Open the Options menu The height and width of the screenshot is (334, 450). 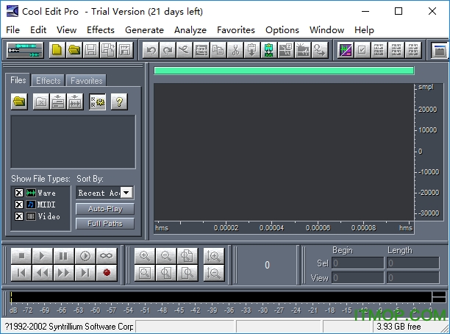click(282, 30)
